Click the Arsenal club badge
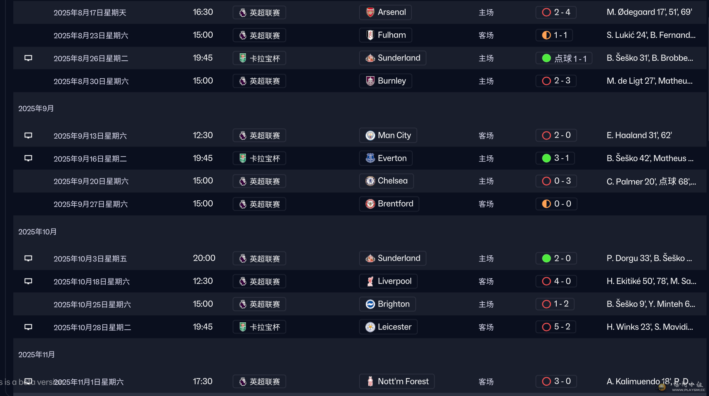This screenshot has height=396, width=709. pyautogui.click(x=370, y=12)
